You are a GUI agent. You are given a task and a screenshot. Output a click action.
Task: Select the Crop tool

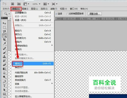pyautogui.click(x=4, y=40)
